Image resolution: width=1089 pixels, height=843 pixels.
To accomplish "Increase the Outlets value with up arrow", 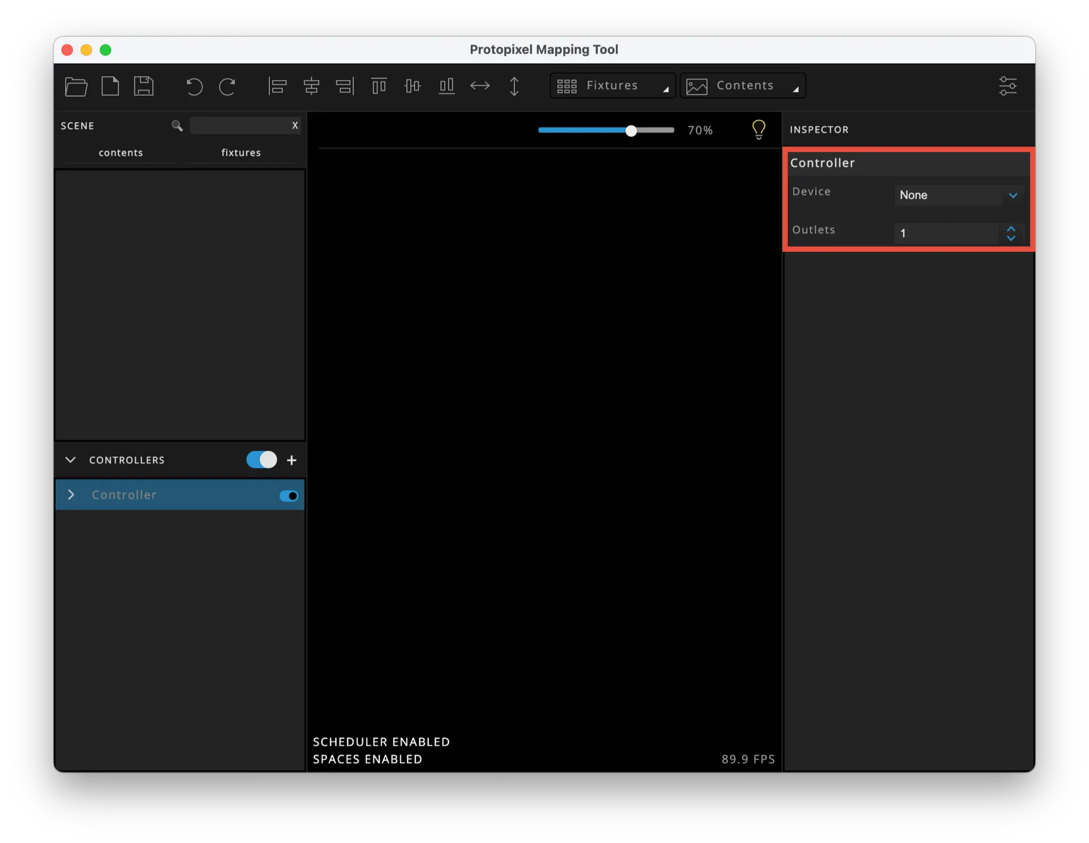I will (1011, 229).
